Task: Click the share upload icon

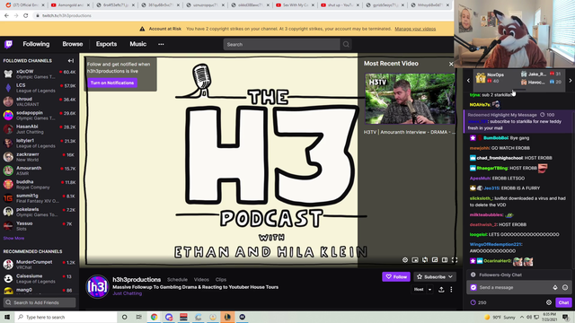Action: (441, 290)
